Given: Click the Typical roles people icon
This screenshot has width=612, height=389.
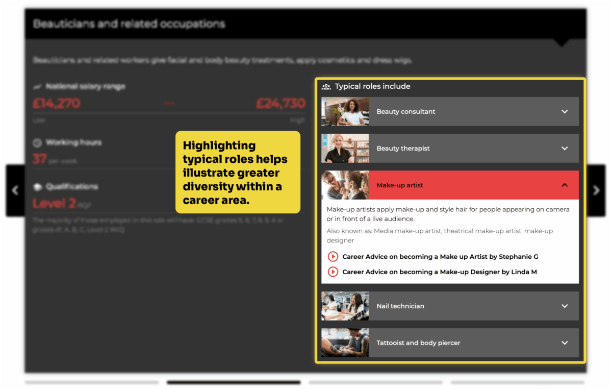Looking at the screenshot, I should (x=326, y=87).
